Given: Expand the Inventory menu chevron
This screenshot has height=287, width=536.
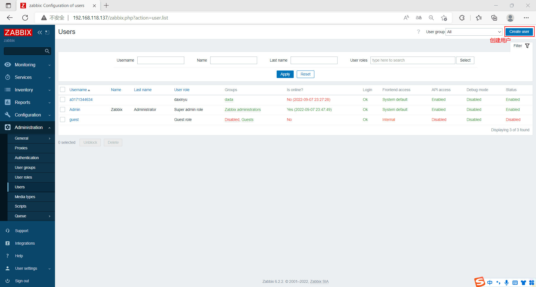Looking at the screenshot, I should click(x=49, y=90).
